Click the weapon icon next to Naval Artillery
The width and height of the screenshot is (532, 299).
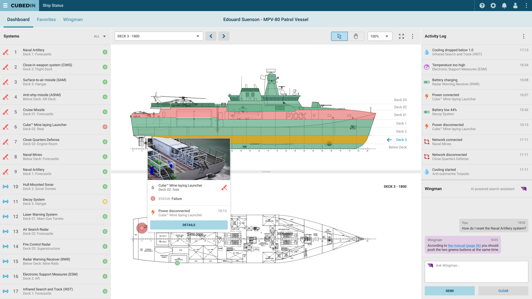[x=5, y=52]
